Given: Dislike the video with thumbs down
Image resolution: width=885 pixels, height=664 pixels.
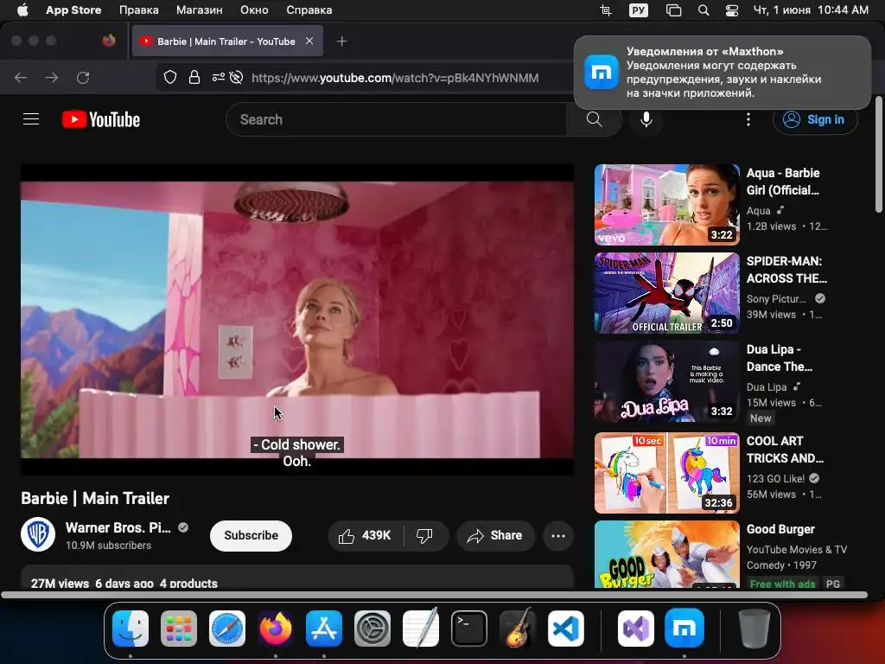Looking at the screenshot, I should (425, 535).
